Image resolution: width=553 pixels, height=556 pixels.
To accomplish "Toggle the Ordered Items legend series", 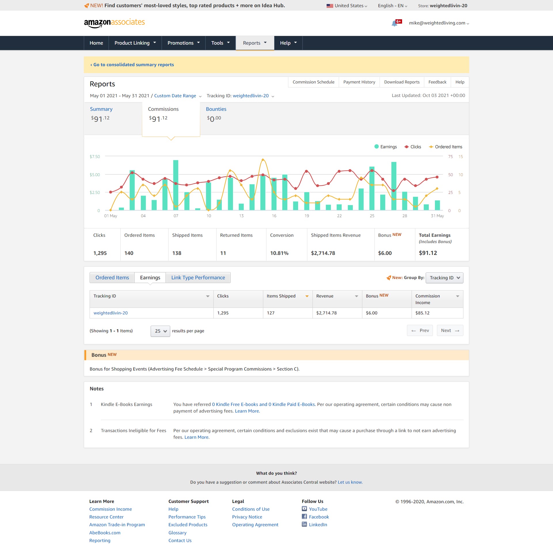I will coord(445,147).
